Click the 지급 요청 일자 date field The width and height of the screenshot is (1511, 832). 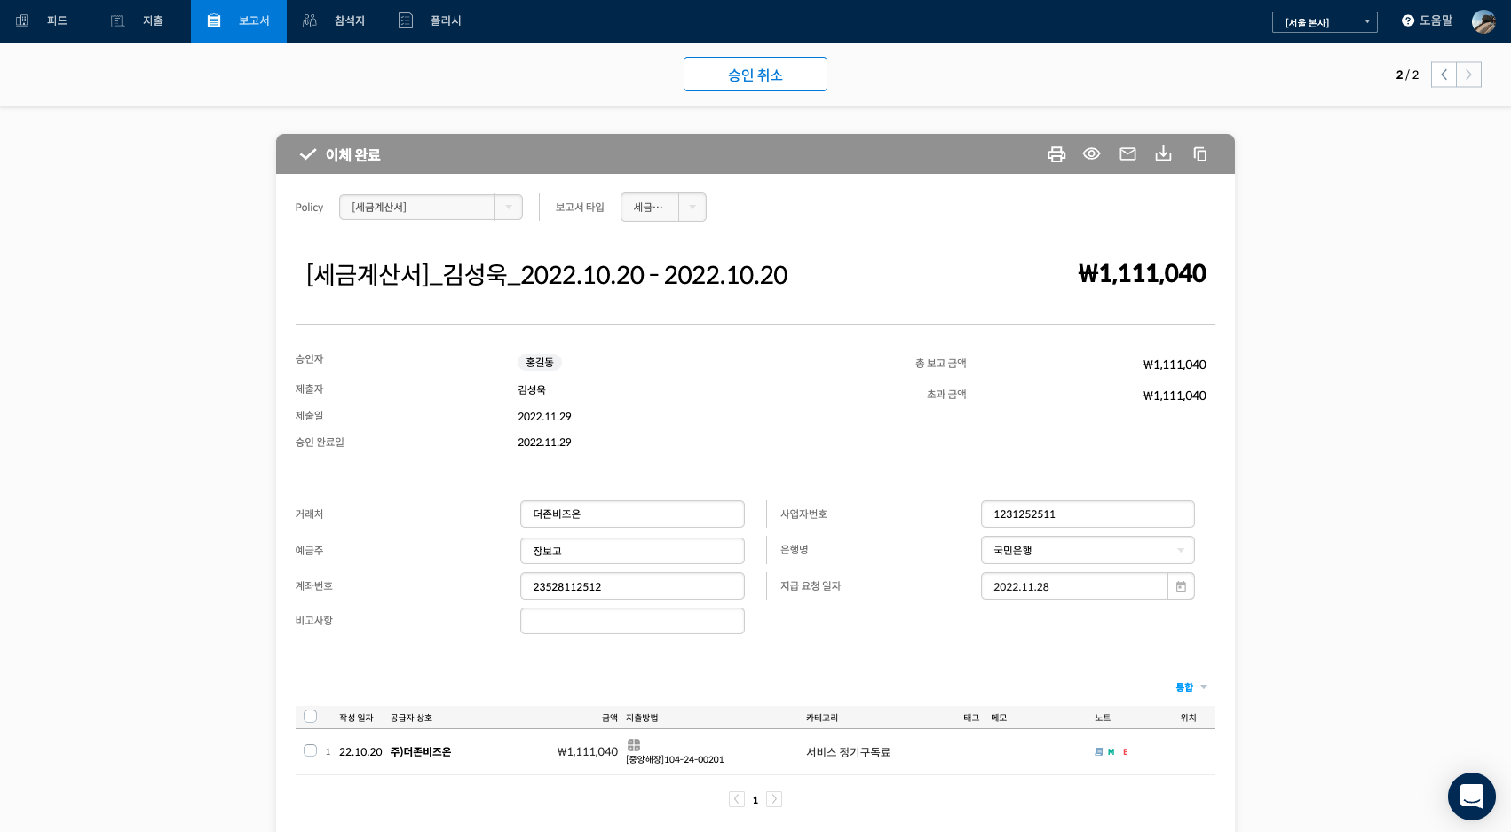[x=1074, y=586]
